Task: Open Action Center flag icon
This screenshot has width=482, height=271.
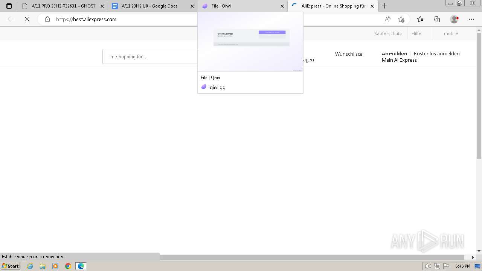Action: point(445,266)
